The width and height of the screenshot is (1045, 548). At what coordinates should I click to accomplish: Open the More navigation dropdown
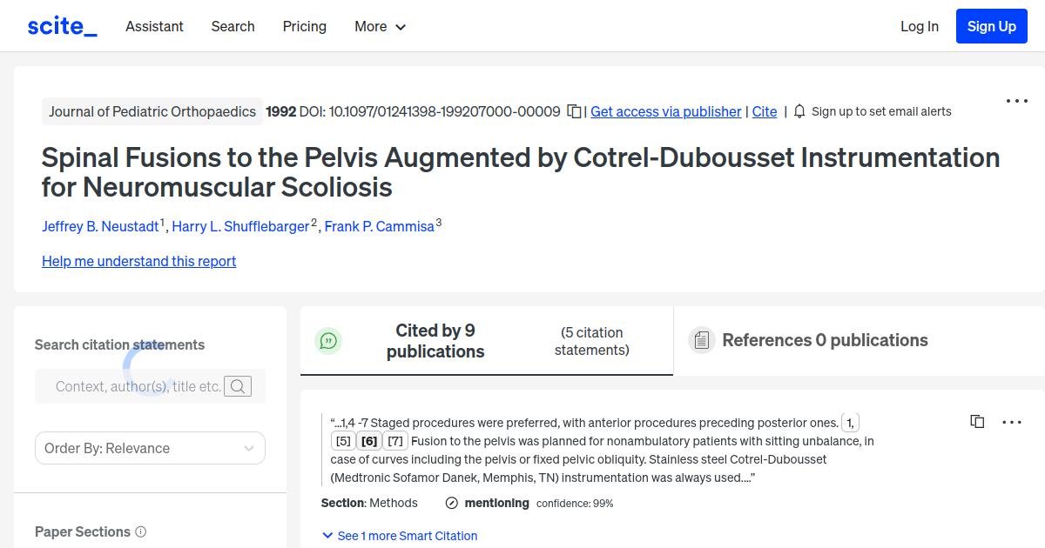(380, 27)
